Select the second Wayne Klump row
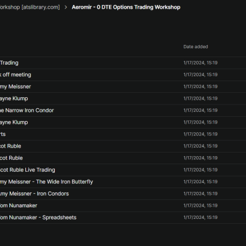This screenshot has width=246, height=246. [123, 122]
